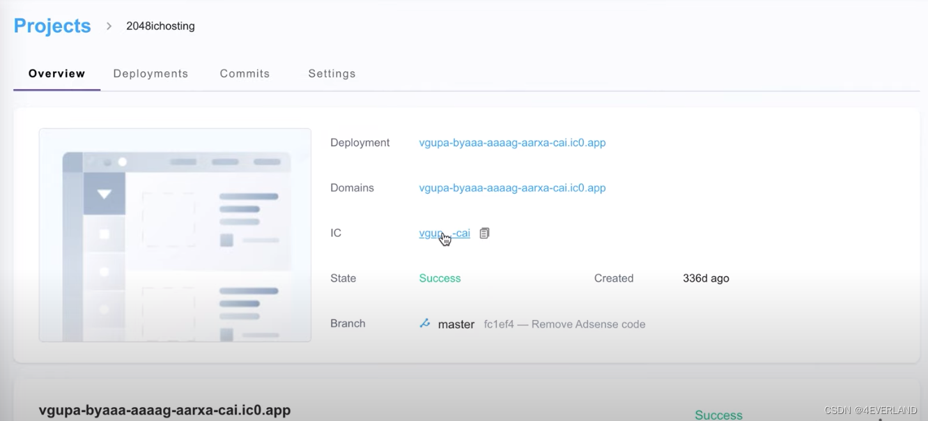Open the Deployment URL vgupa-byaaa link
This screenshot has height=421, width=928.
point(512,142)
